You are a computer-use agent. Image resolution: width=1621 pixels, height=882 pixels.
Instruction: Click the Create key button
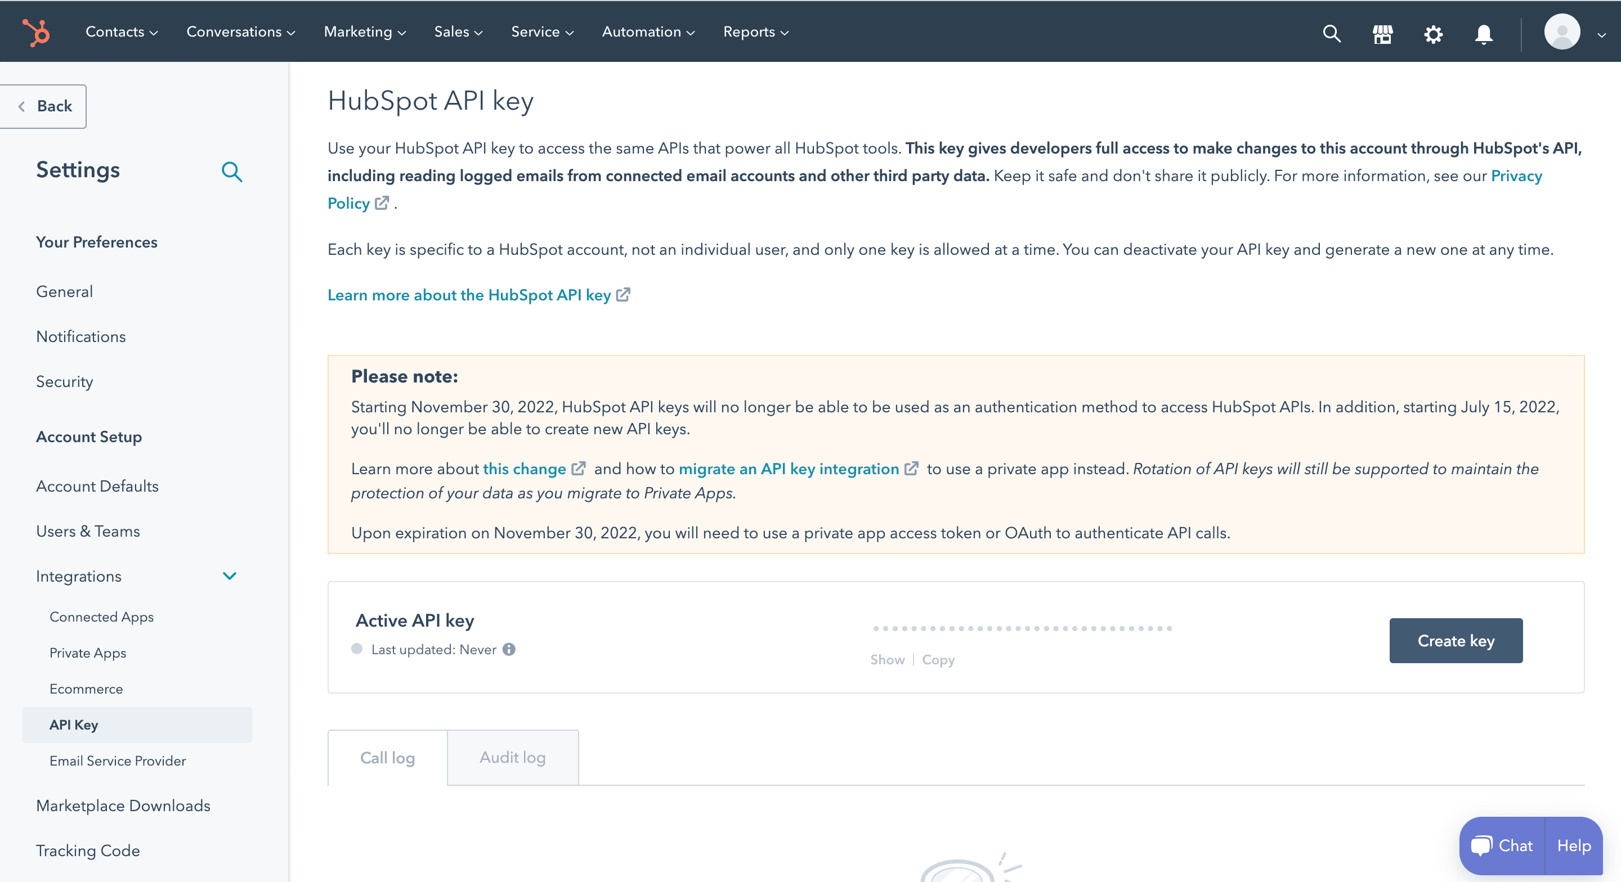point(1455,641)
